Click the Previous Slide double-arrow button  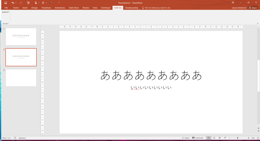[x=258, y=128]
